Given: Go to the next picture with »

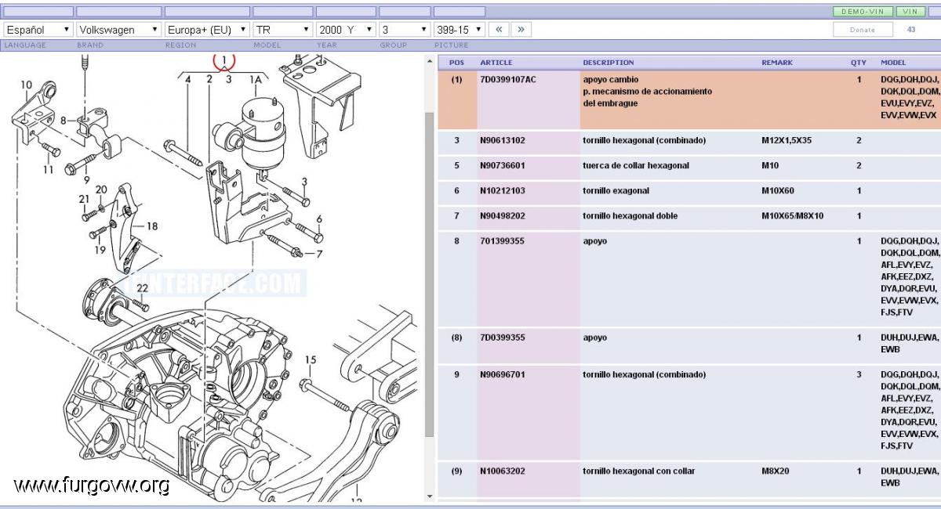Looking at the screenshot, I should tap(520, 29).
